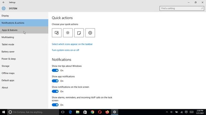Open Tablet mode settings

coord(24,44)
